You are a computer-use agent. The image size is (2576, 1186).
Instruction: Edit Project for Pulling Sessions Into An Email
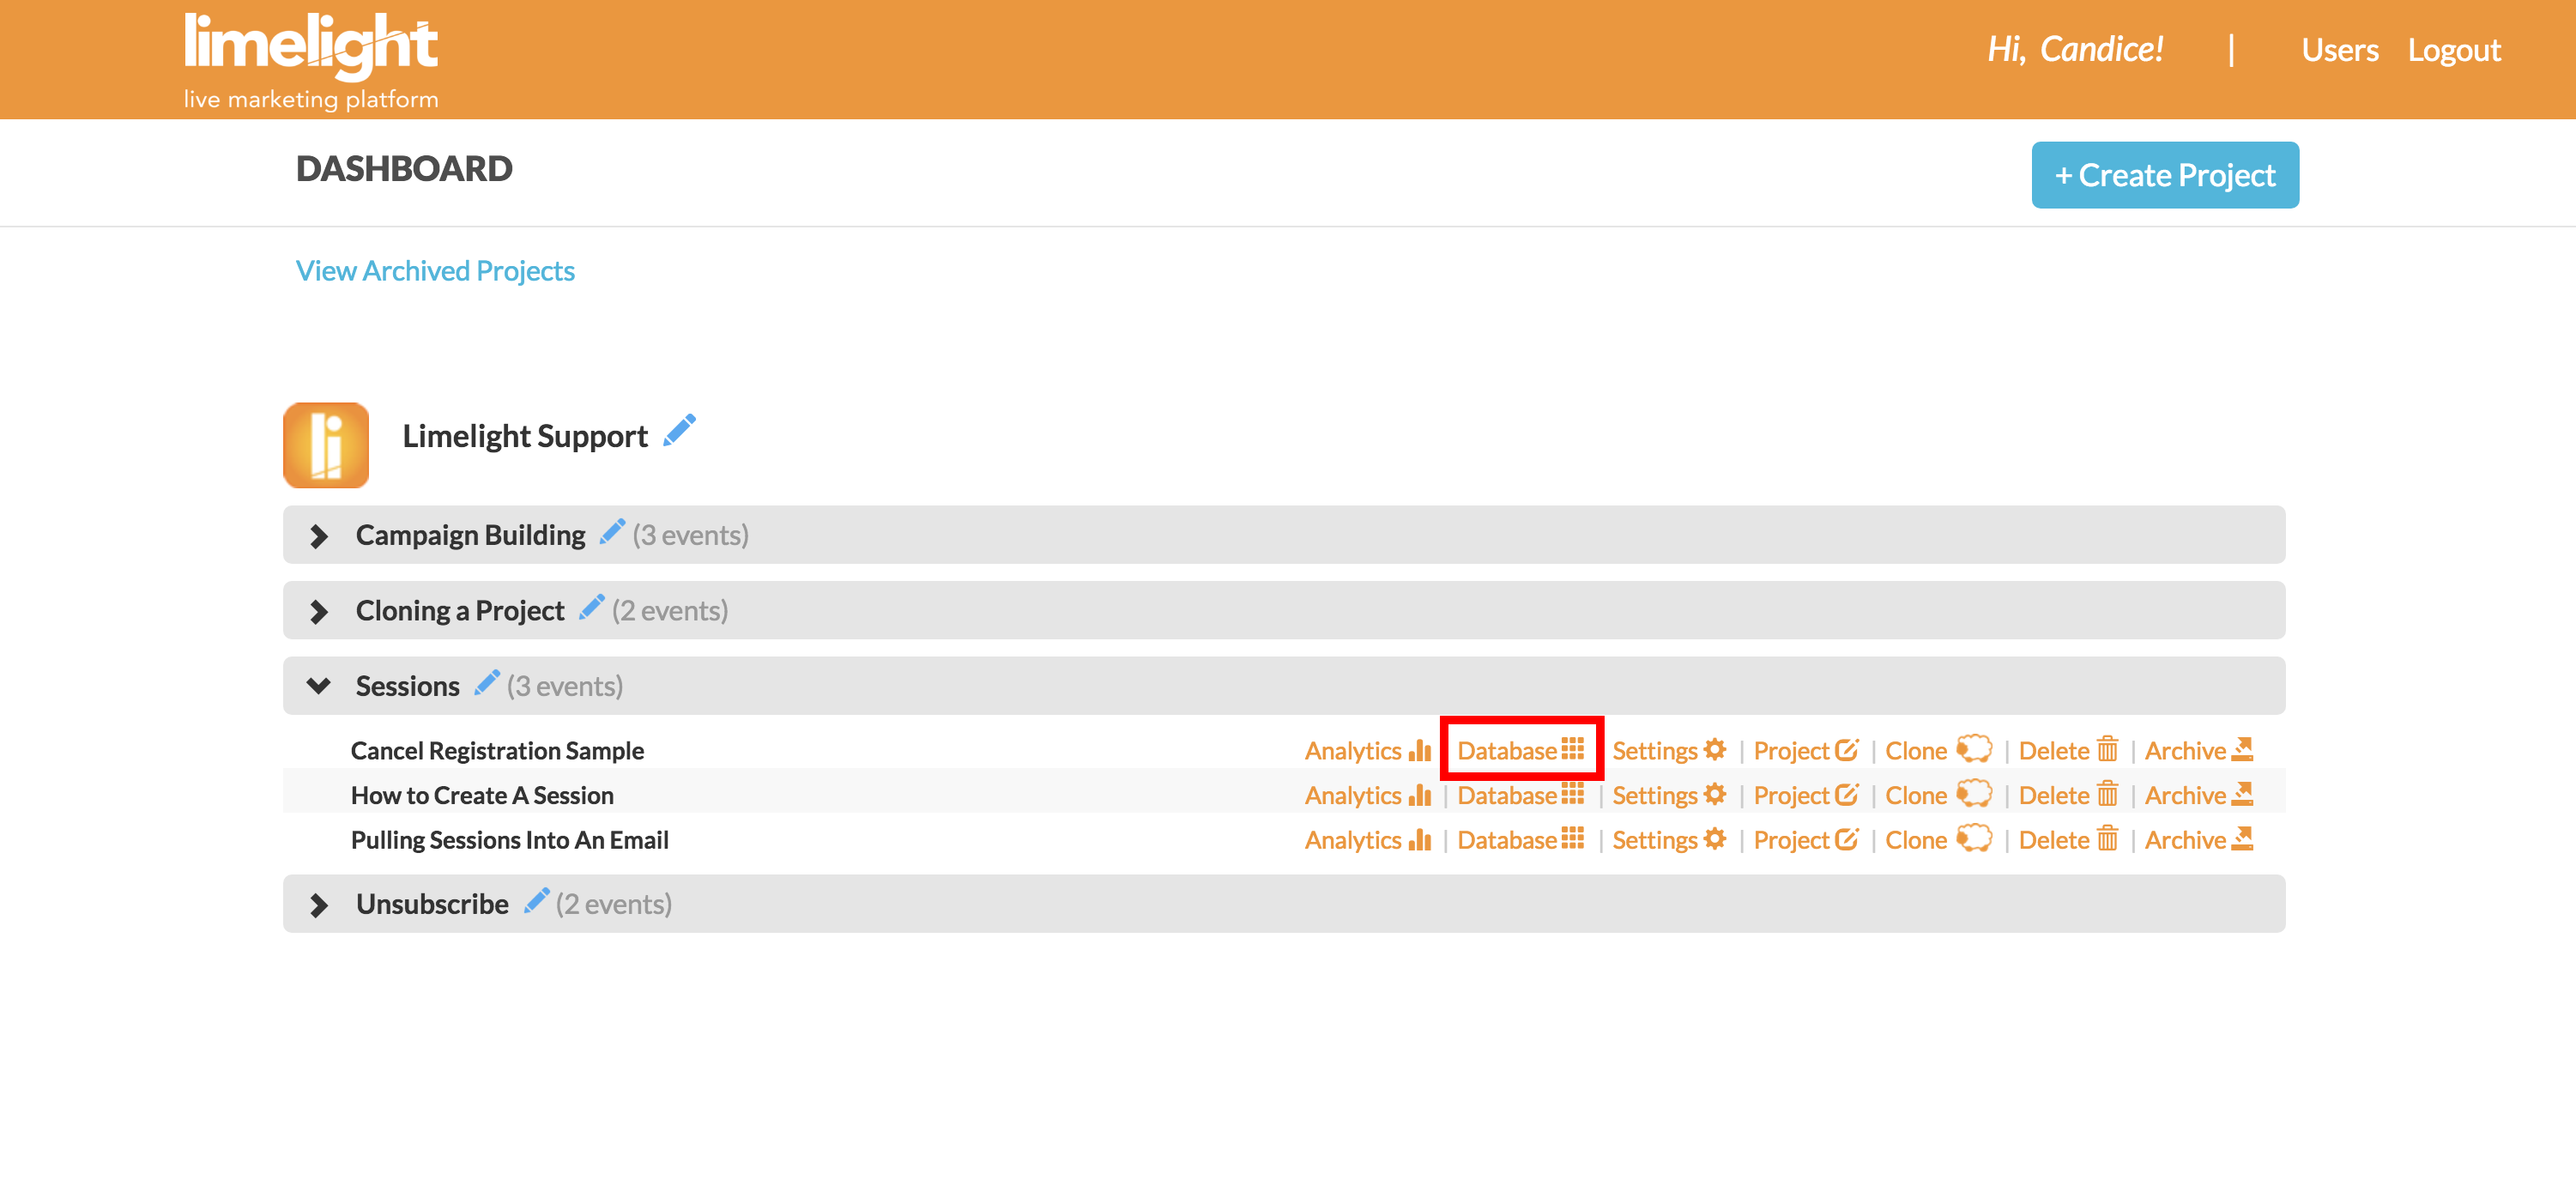[x=1805, y=840]
